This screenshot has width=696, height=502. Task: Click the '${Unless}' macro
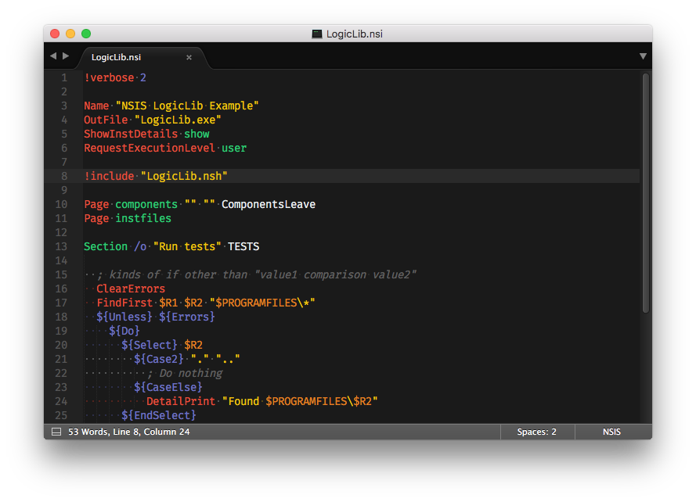pyautogui.click(x=124, y=317)
